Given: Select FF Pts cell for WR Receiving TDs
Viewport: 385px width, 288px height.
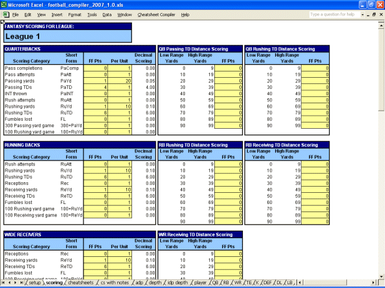Looking at the screenshot, I should click(95, 266).
